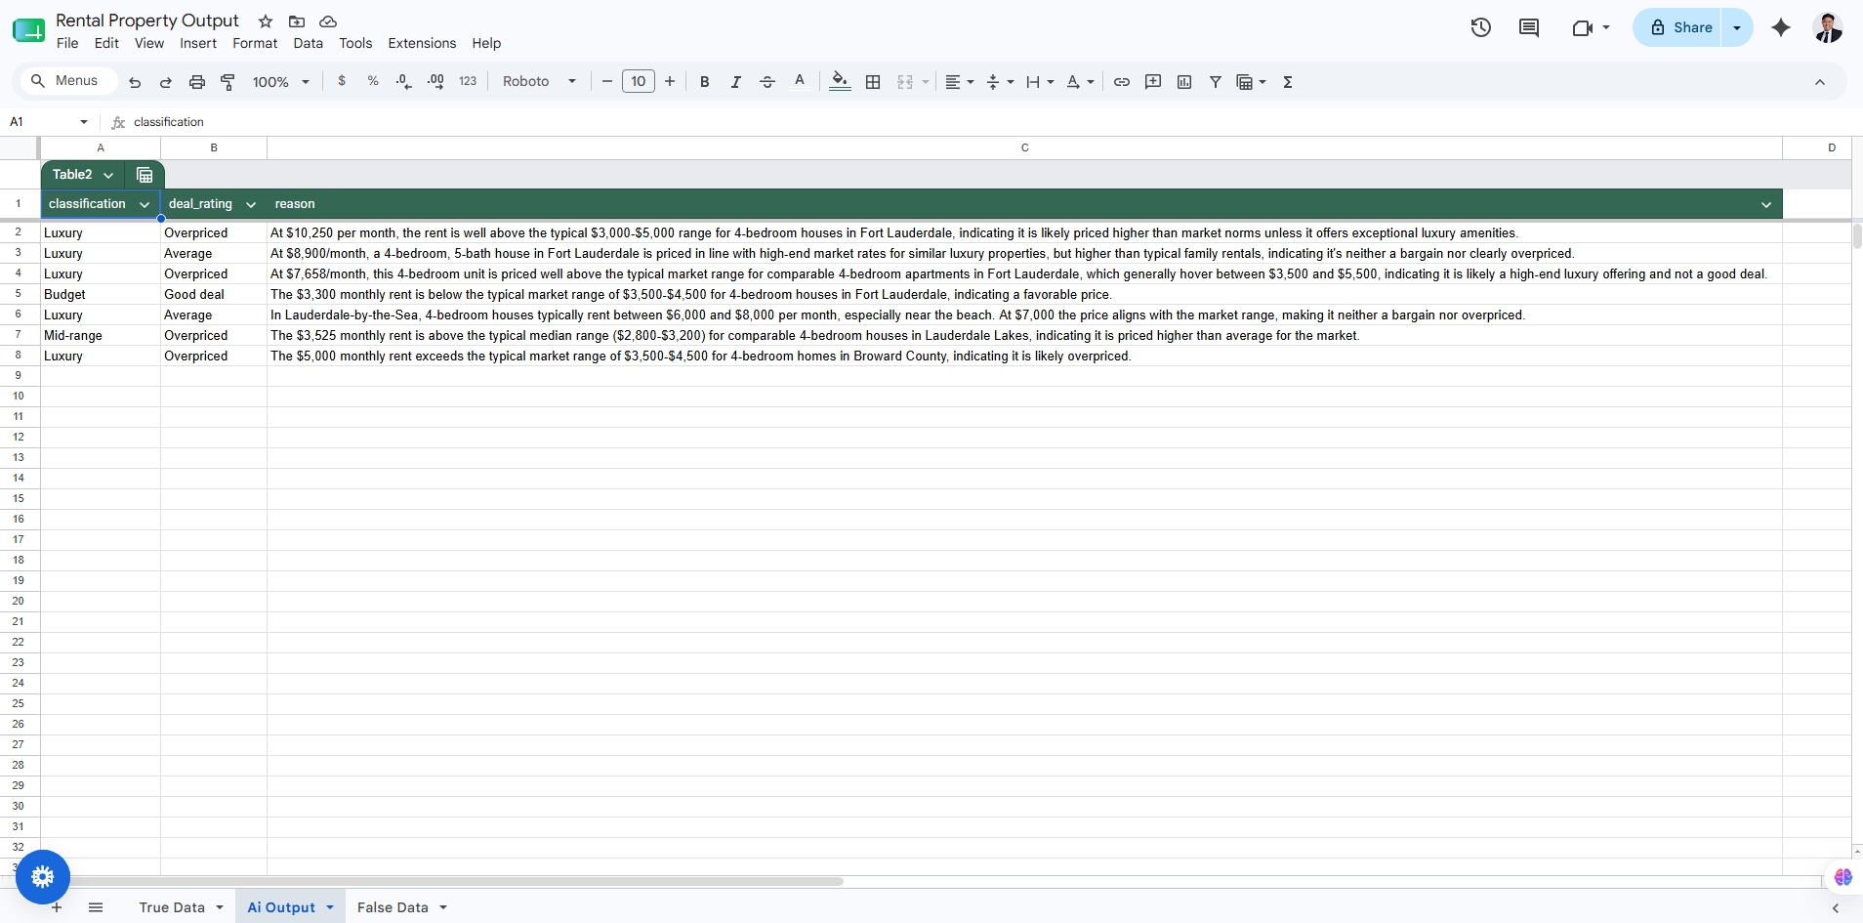This screenshot has height=923, width=1863.
Task: Open the File menu
Action: pos(67,43)
